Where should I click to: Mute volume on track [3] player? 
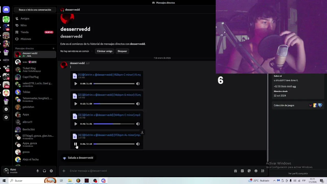(138, 124)
